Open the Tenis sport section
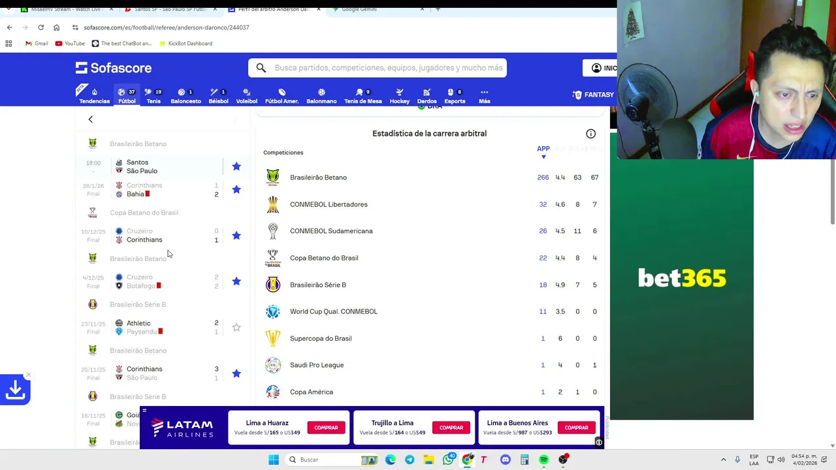This screenshot has height=470, width=836. coord(153,95)
